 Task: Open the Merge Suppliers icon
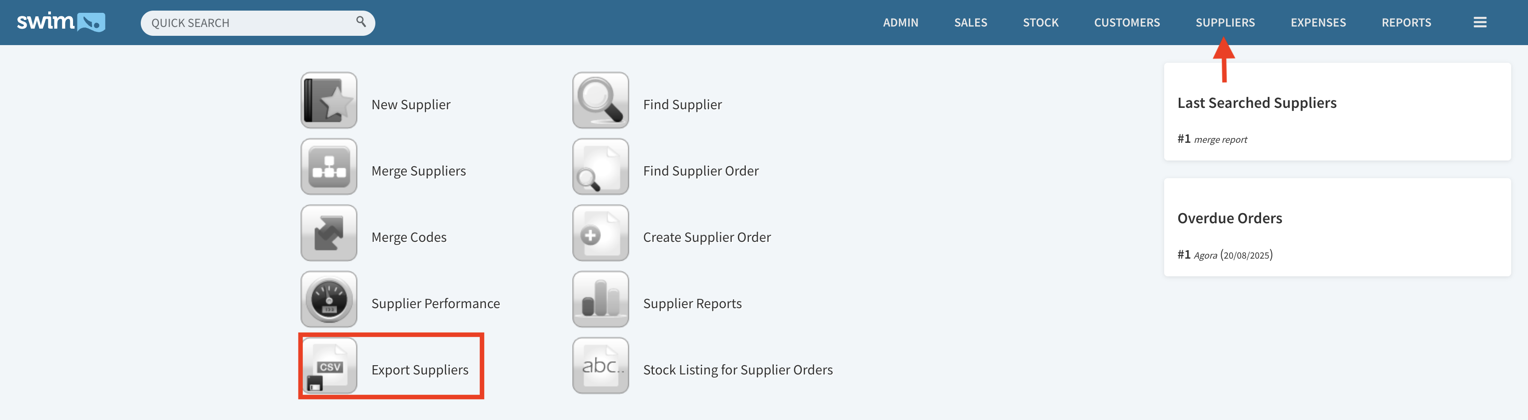pyautogui.click(x=328, y=167)
